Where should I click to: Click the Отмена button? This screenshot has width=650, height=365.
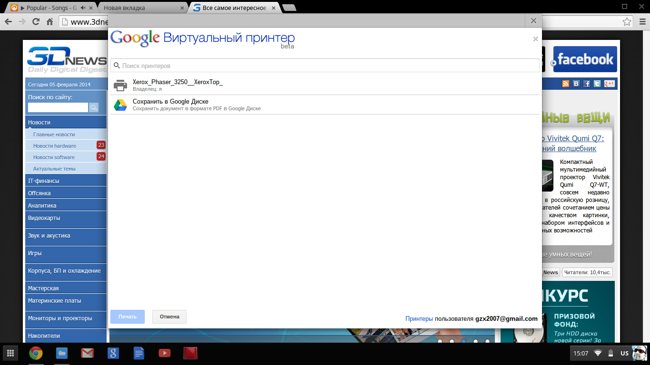pos(169,317)
